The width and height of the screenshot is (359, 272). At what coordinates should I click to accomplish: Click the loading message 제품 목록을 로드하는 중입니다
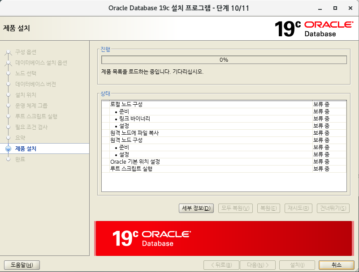(x=152, y=72)
